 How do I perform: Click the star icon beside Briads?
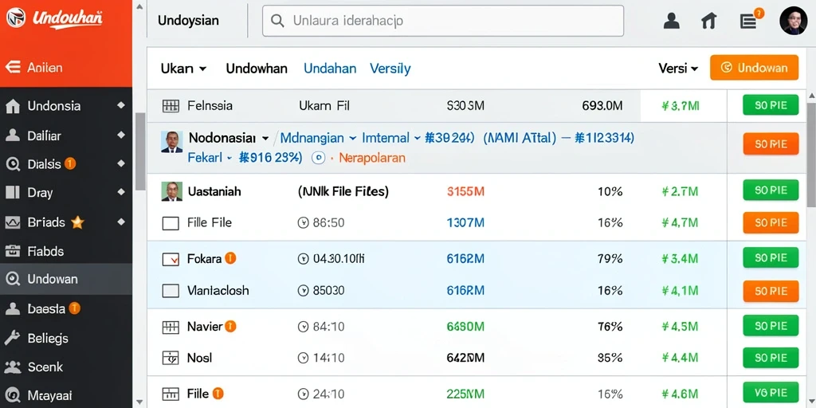click(77, 222)
